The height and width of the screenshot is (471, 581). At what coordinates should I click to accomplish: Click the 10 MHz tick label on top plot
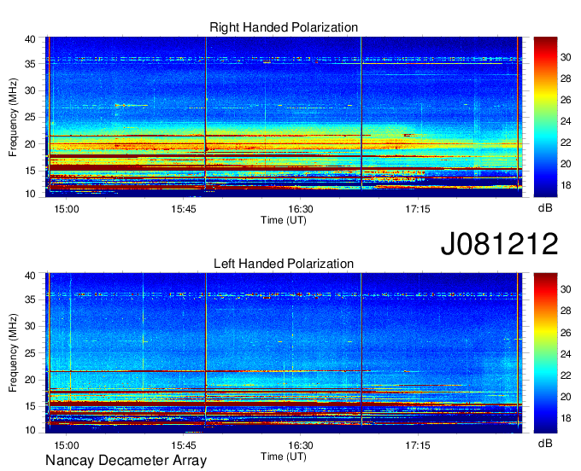(30, 194)
